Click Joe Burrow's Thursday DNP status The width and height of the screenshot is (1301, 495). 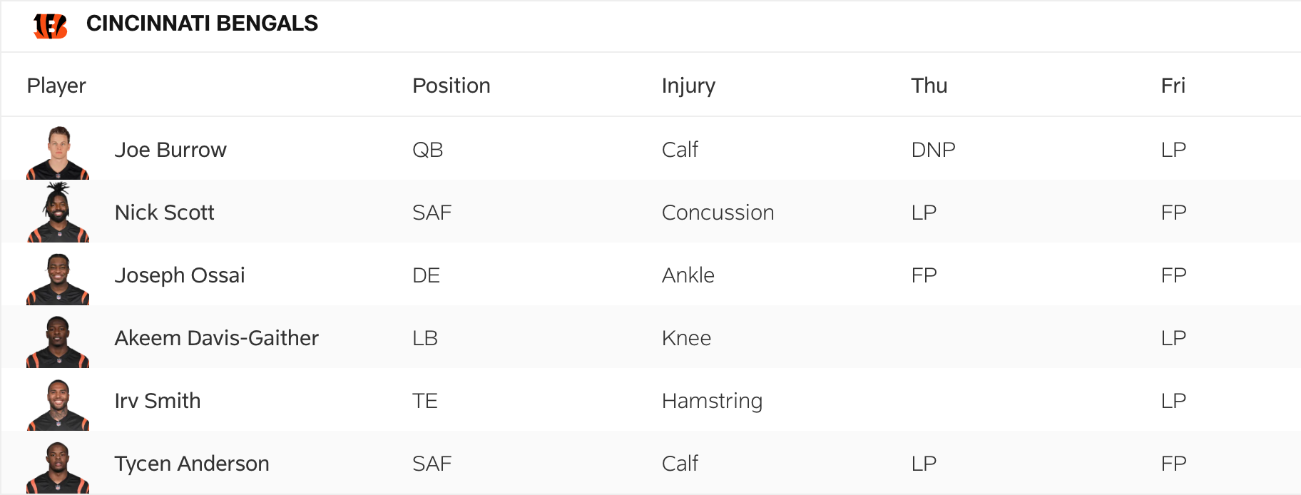coord(933,150)
